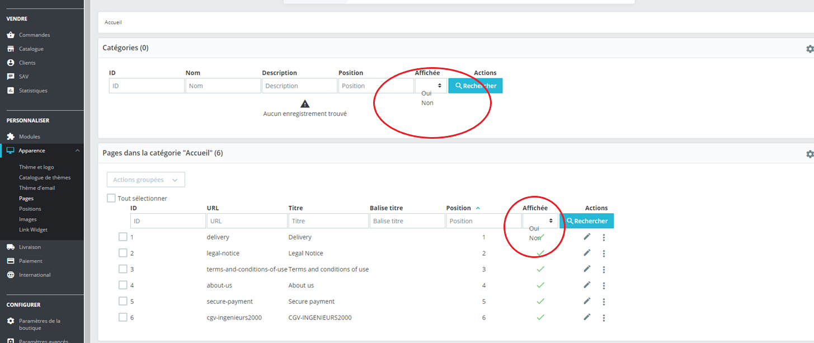Image resolution: width=814 pixels, height=343 pixels.
Task: Open Pages panel settings gear
Action: pos(810,154)
